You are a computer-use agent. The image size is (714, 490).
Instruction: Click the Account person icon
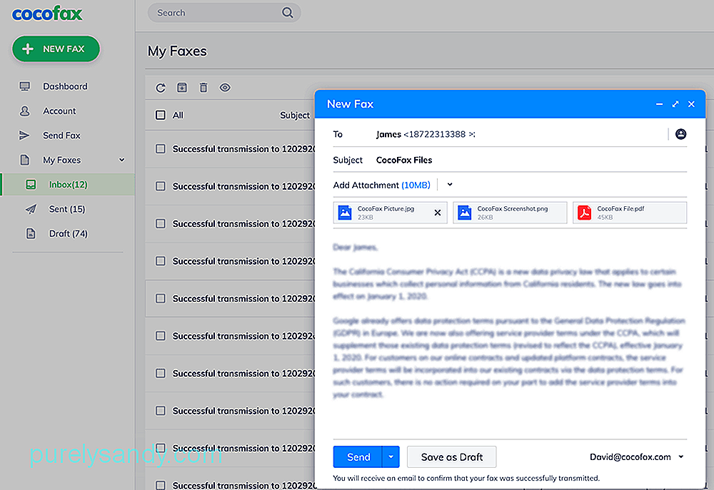point(24,111)
